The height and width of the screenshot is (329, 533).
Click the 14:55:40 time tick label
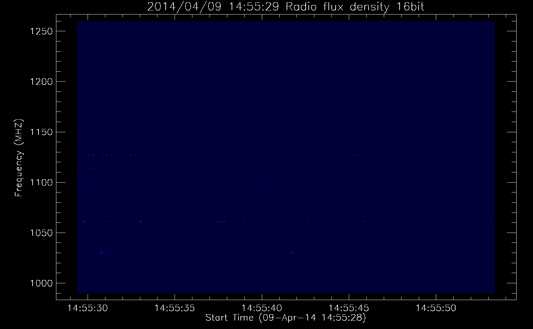pos(262,308)
